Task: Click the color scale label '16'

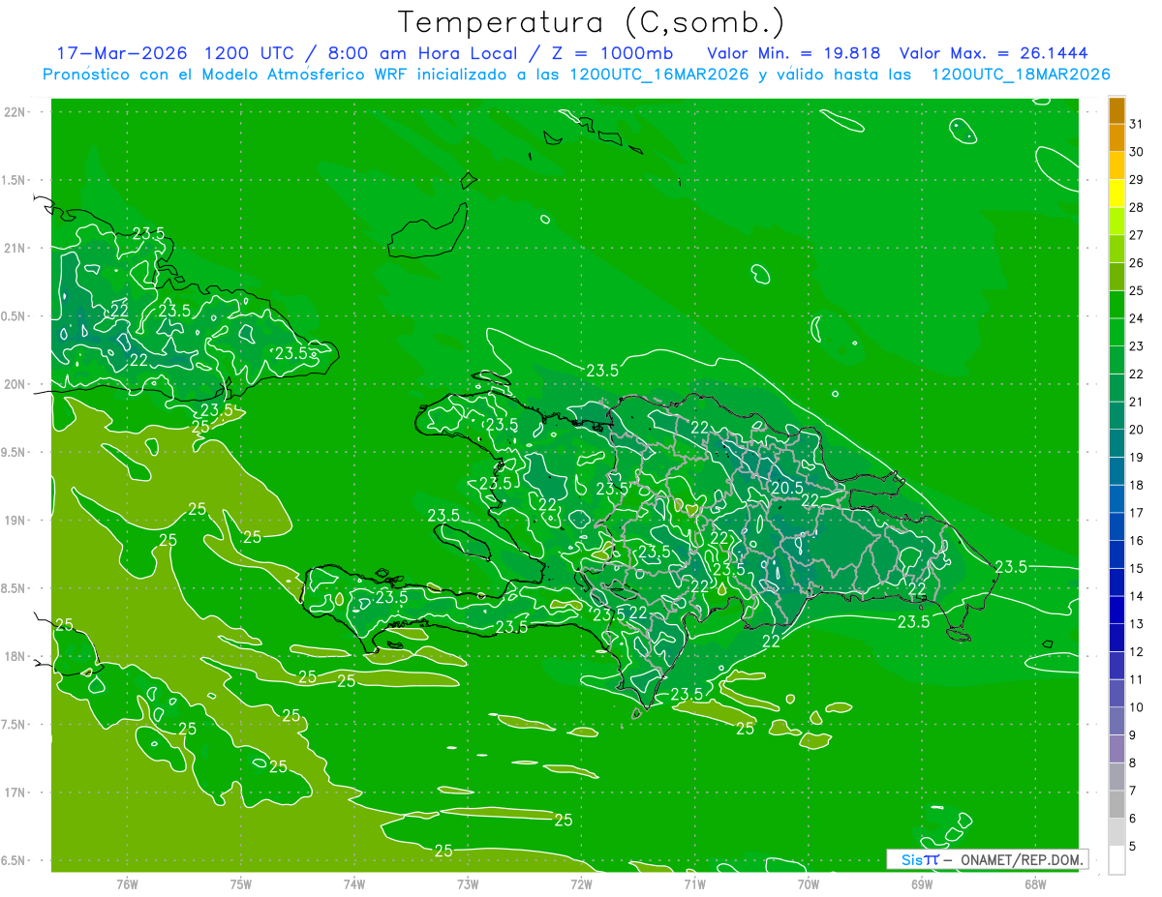Action: tap(1137, 541)
